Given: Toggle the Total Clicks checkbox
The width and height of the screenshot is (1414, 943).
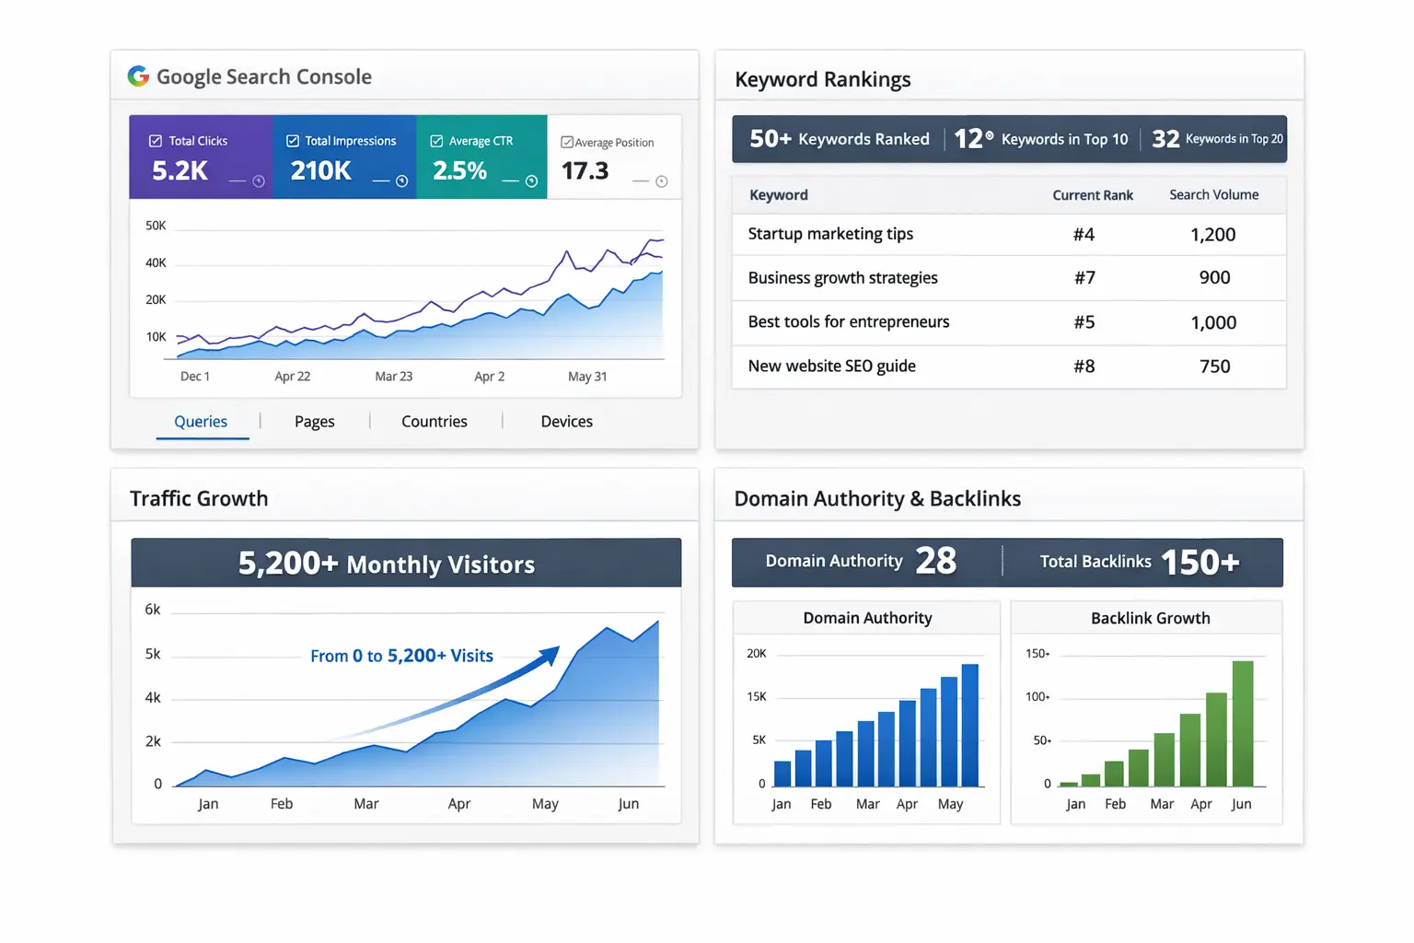Looking at the screenshot, I should [155, 140].
